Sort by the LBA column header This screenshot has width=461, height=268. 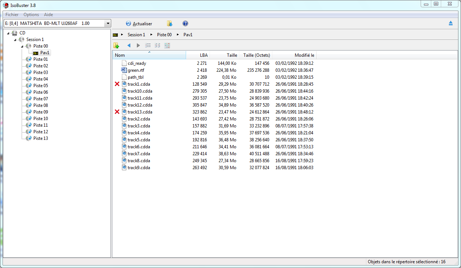coord(198,55)
